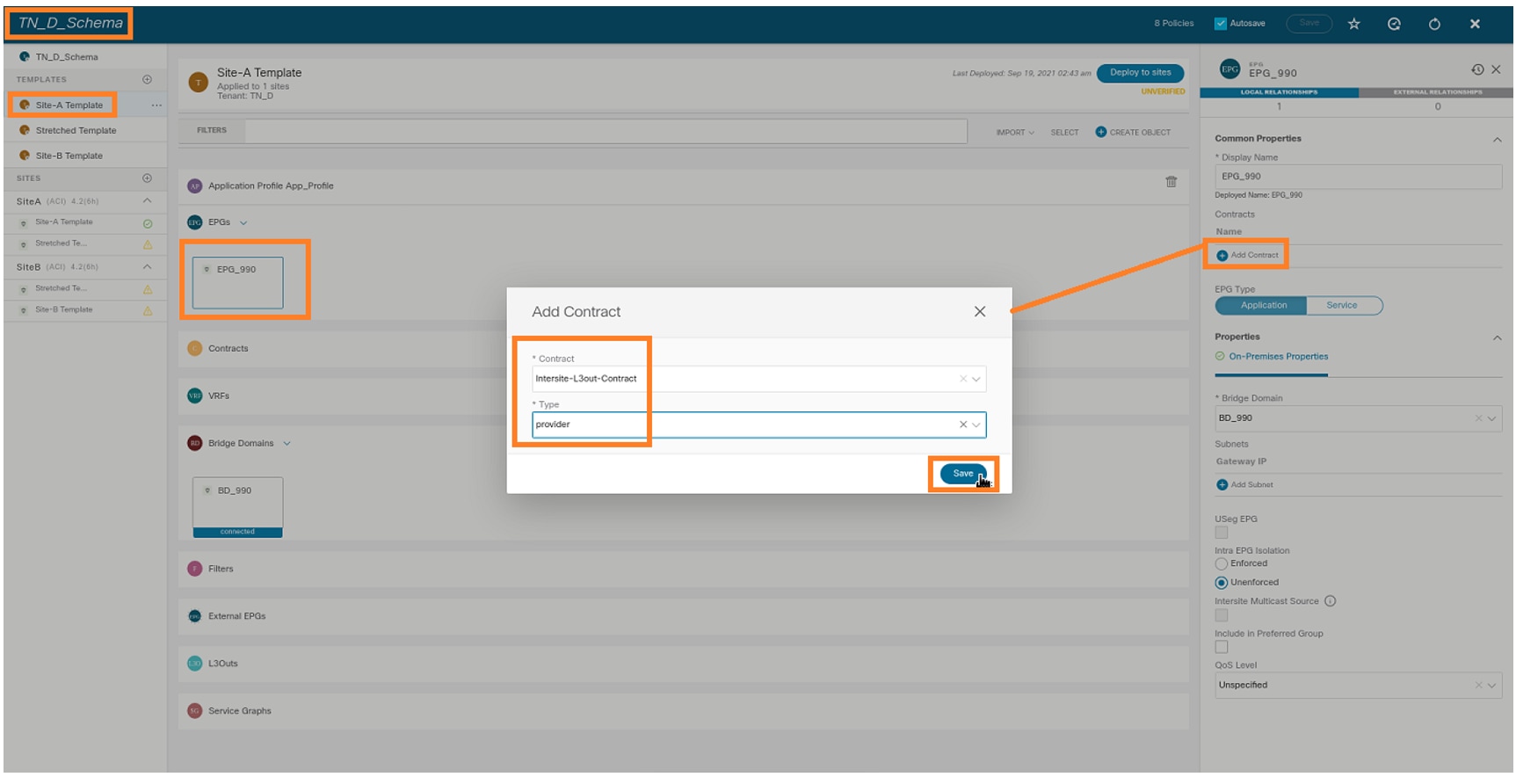The width and height of the screenshot is (1516, 777).
Task: Close the EPG_990 properties panel
Action: coord(1496,69)
